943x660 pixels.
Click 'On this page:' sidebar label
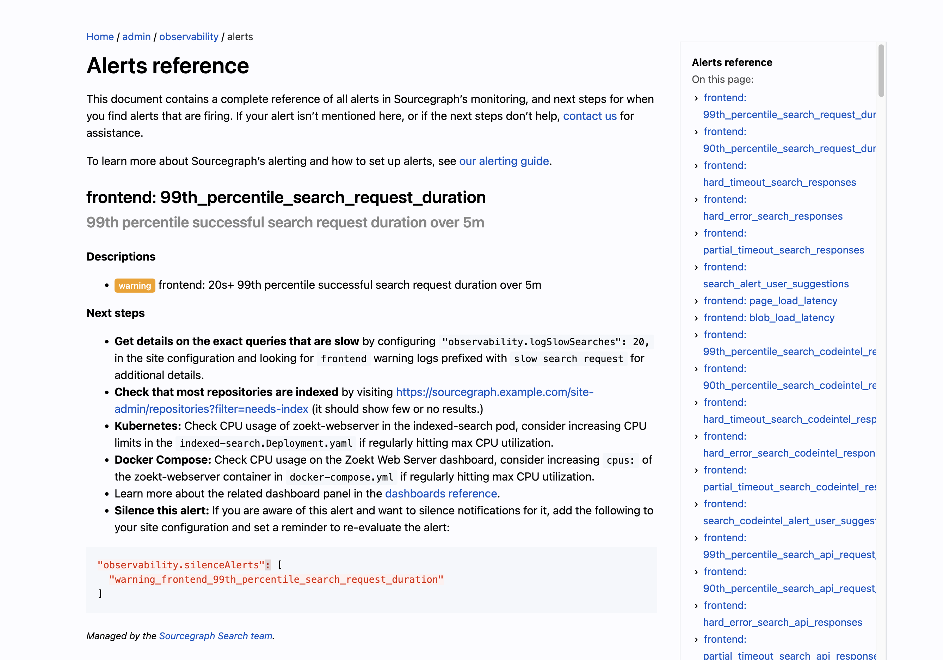click(x=722, y=79)
